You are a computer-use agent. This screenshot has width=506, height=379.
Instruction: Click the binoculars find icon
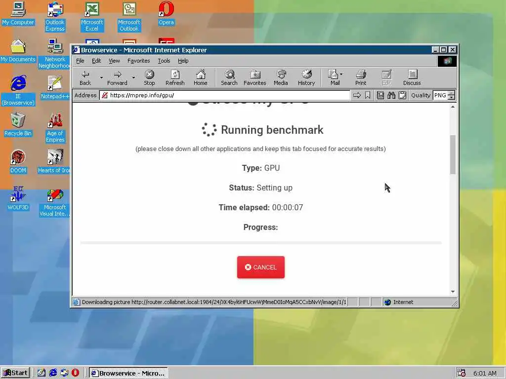click(x=391, y=95)
